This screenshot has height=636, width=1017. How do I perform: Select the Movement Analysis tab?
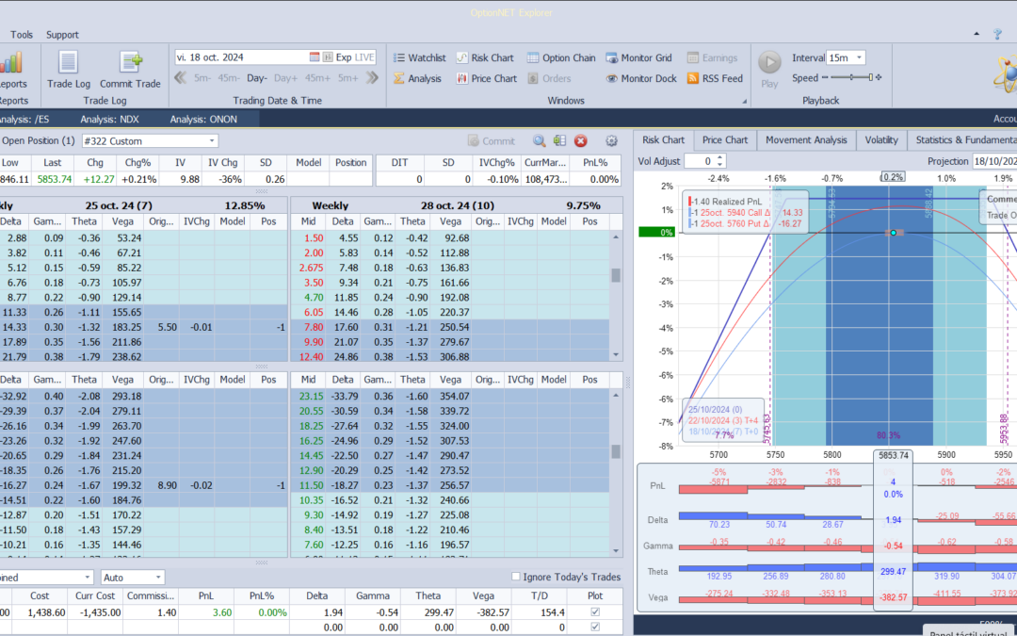806,139
